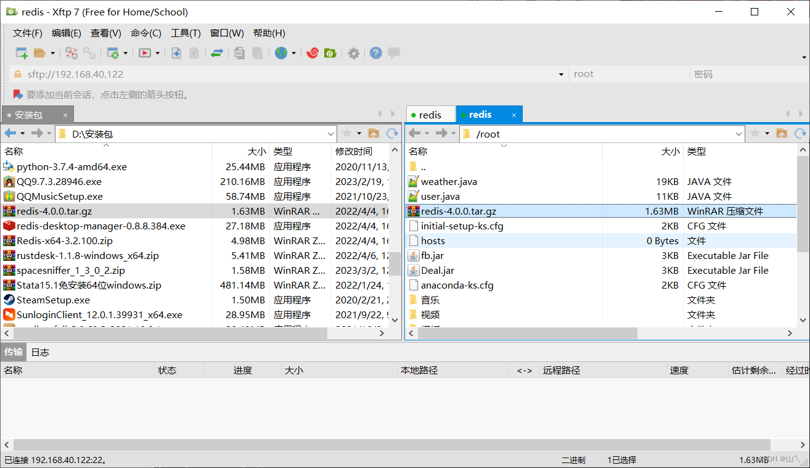Image resolution: width=810 pixels, height=468 pixels.
Task: Open the session properties window-with-gear icon
Action: pos(113,53)
